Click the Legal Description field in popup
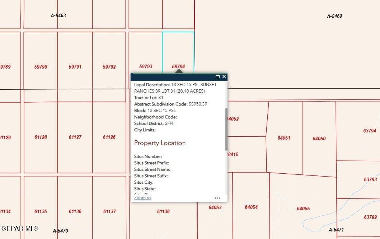This screenshot has width=380, height=239. (x=175, y=88)
